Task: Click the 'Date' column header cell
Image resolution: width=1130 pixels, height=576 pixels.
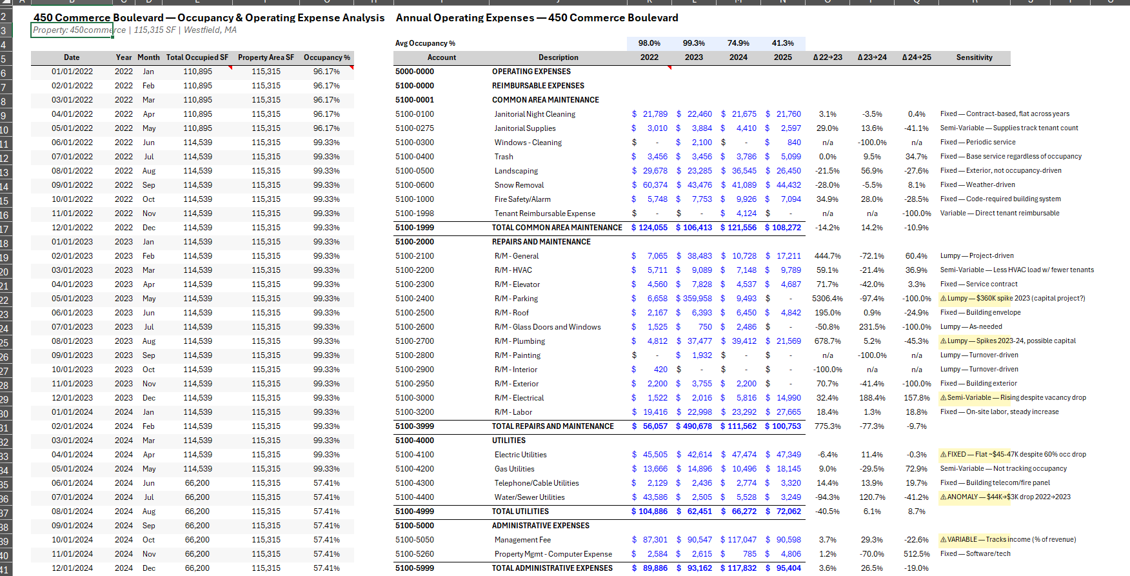Action: tap(72, 57)
